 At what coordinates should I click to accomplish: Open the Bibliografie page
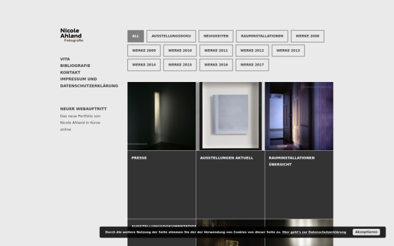[75, 66]
